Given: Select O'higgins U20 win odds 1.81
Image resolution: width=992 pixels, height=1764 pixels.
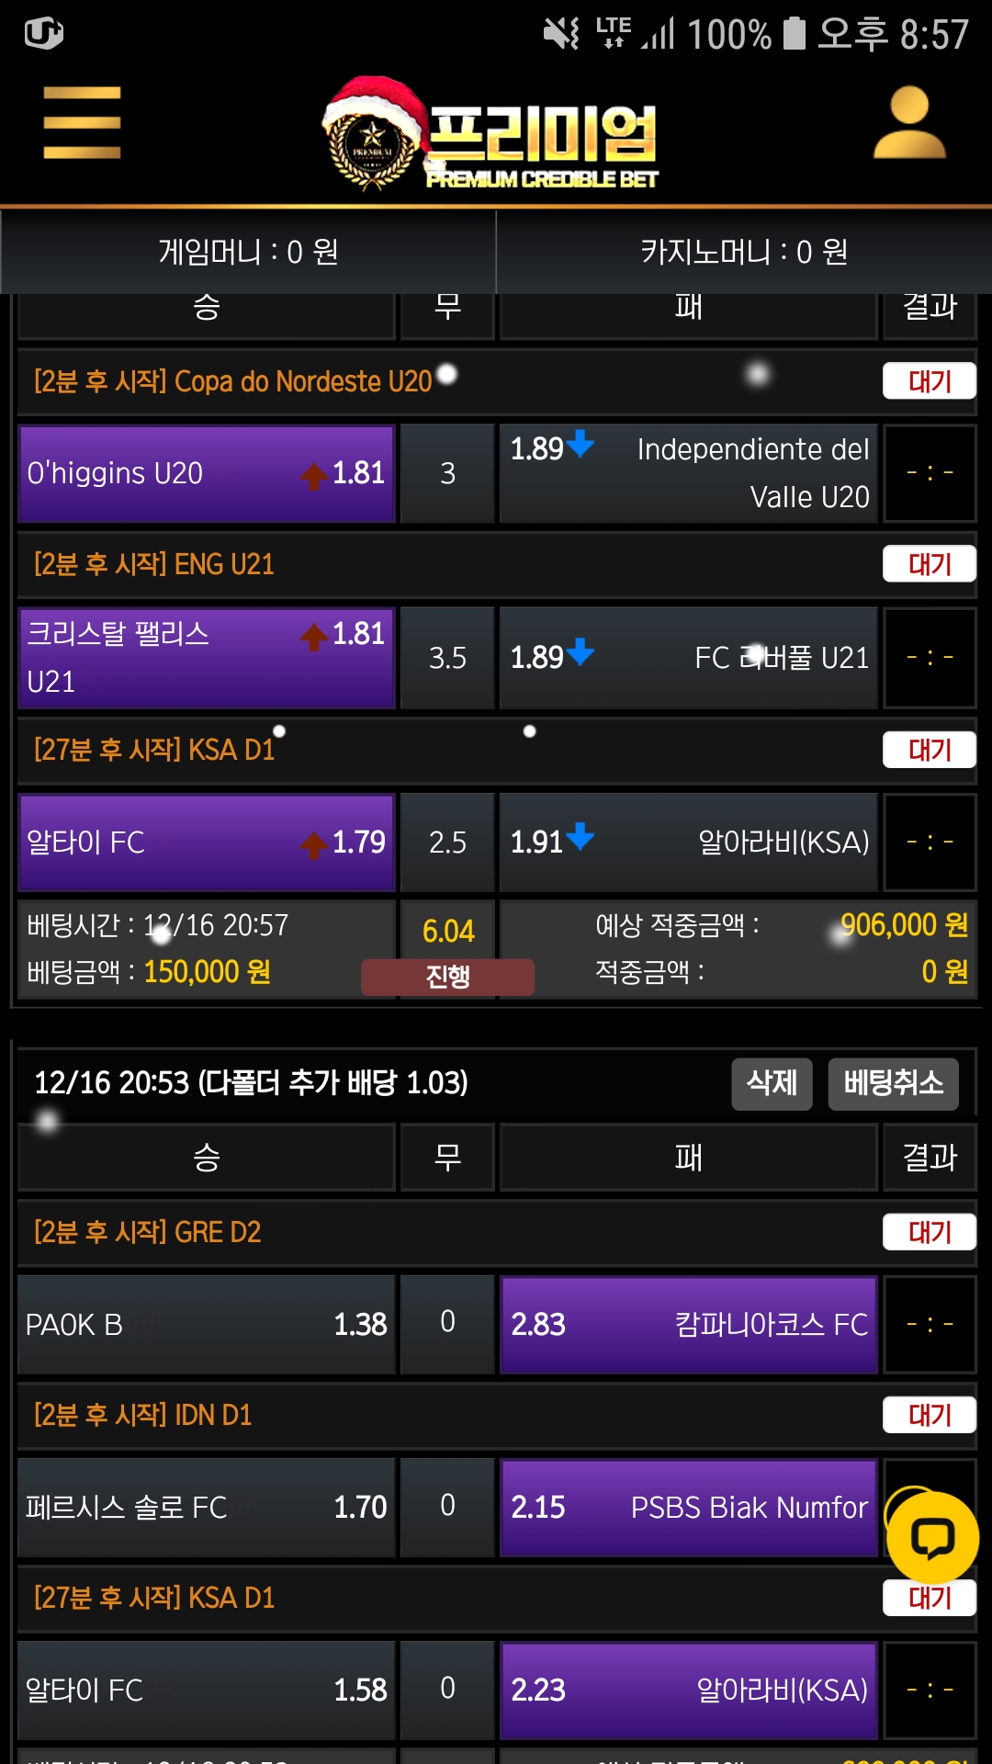Looking at the screenshot, I should [x=207, y=473].
